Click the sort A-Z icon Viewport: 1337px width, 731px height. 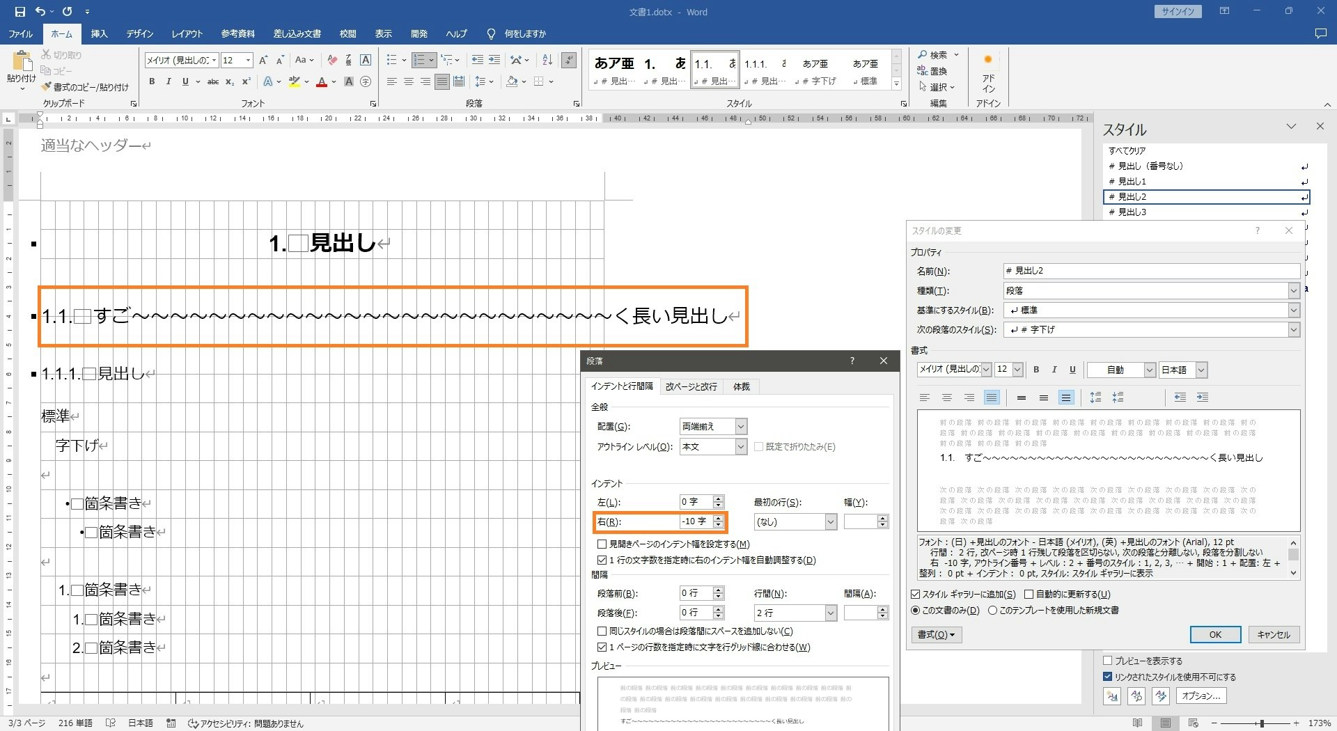tap(547, 61)
